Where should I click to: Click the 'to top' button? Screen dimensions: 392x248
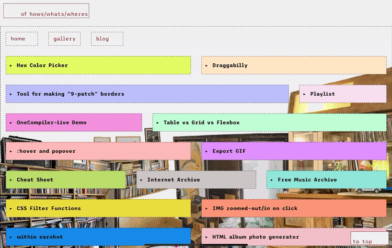[x=363, y=241]
